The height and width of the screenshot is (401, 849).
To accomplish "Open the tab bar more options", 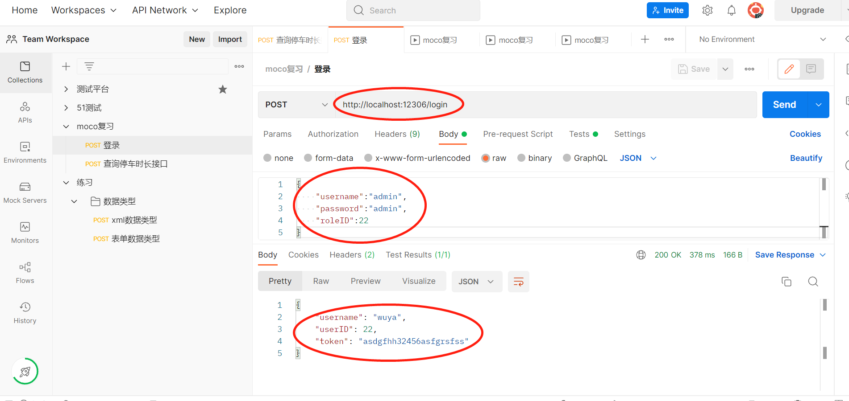I will coord(669,40).
